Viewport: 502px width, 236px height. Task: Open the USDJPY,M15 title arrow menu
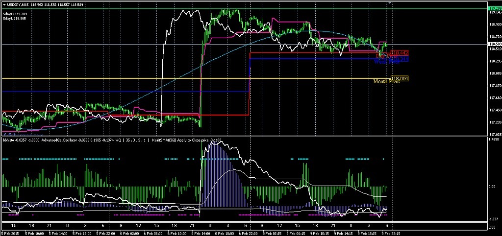[x=4, y=5]
